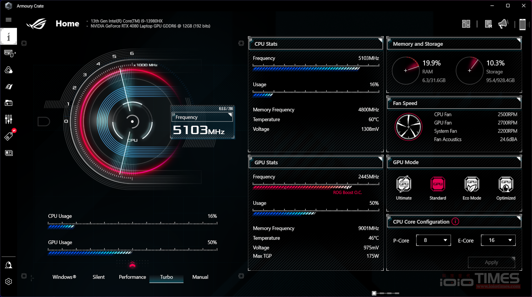532x297 pixels.
Task: Click the Fan Acoustics 24.6dBA reading
Action: pos(509,139)
